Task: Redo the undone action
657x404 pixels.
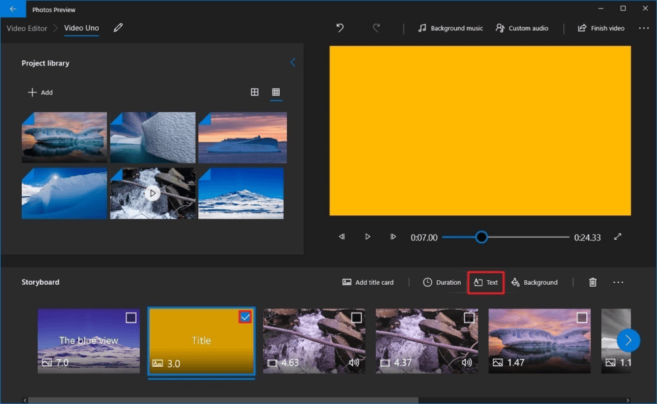Action: tap(377, 28)
